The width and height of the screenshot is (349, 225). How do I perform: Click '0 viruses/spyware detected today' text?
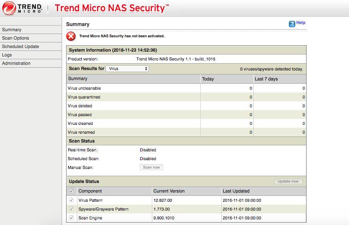click(x=271, y=69)
